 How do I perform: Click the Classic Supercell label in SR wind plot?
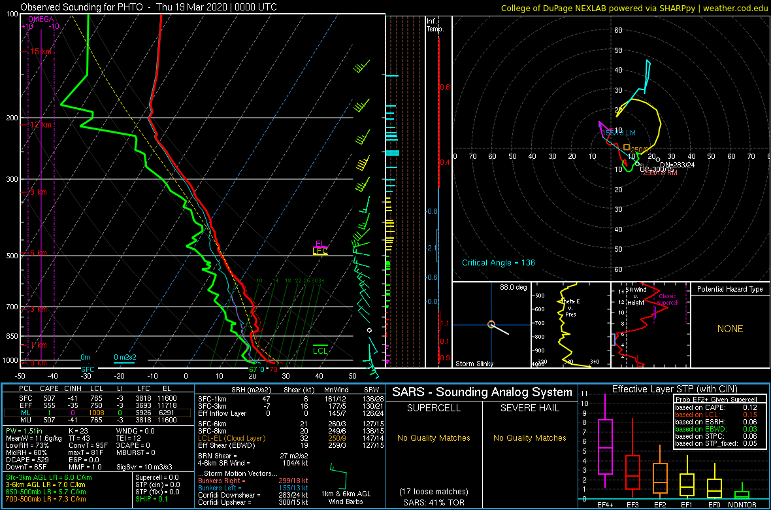667,300
